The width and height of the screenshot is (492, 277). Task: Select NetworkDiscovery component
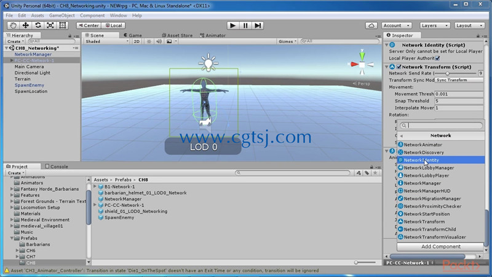pos(441,152)
